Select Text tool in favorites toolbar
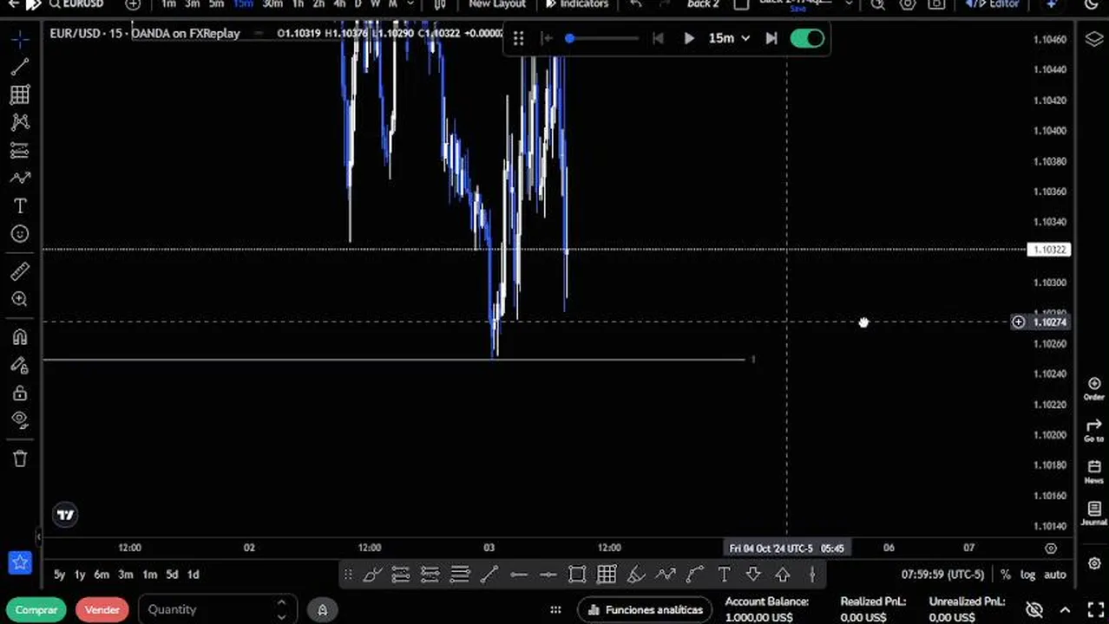The image size is (1109, 624). (x=724, y=575)
